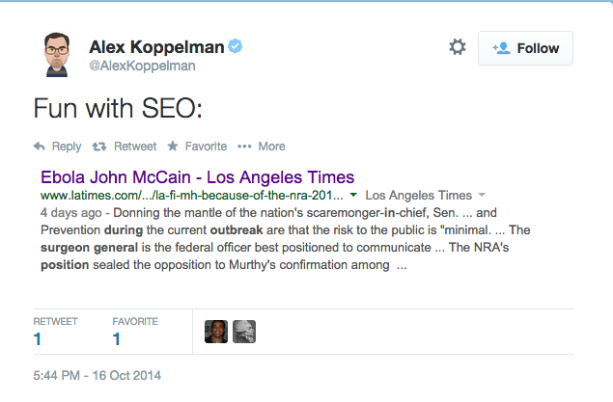Screen dimensions: 613x402
Task: Expand the green arrow after latimes.com URL
Action: pos(353,195)
